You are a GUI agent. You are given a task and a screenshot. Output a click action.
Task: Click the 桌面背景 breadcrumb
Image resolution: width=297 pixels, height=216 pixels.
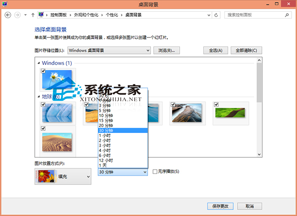click(134, 15)
